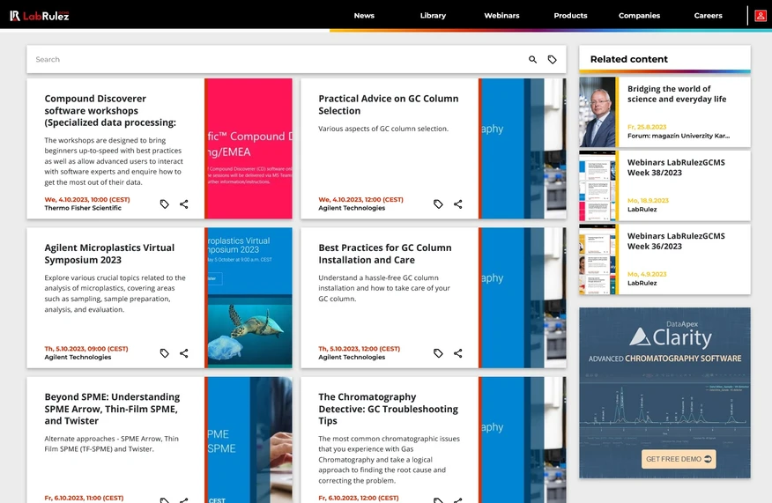Open the Companies menu

click(639, 16)
